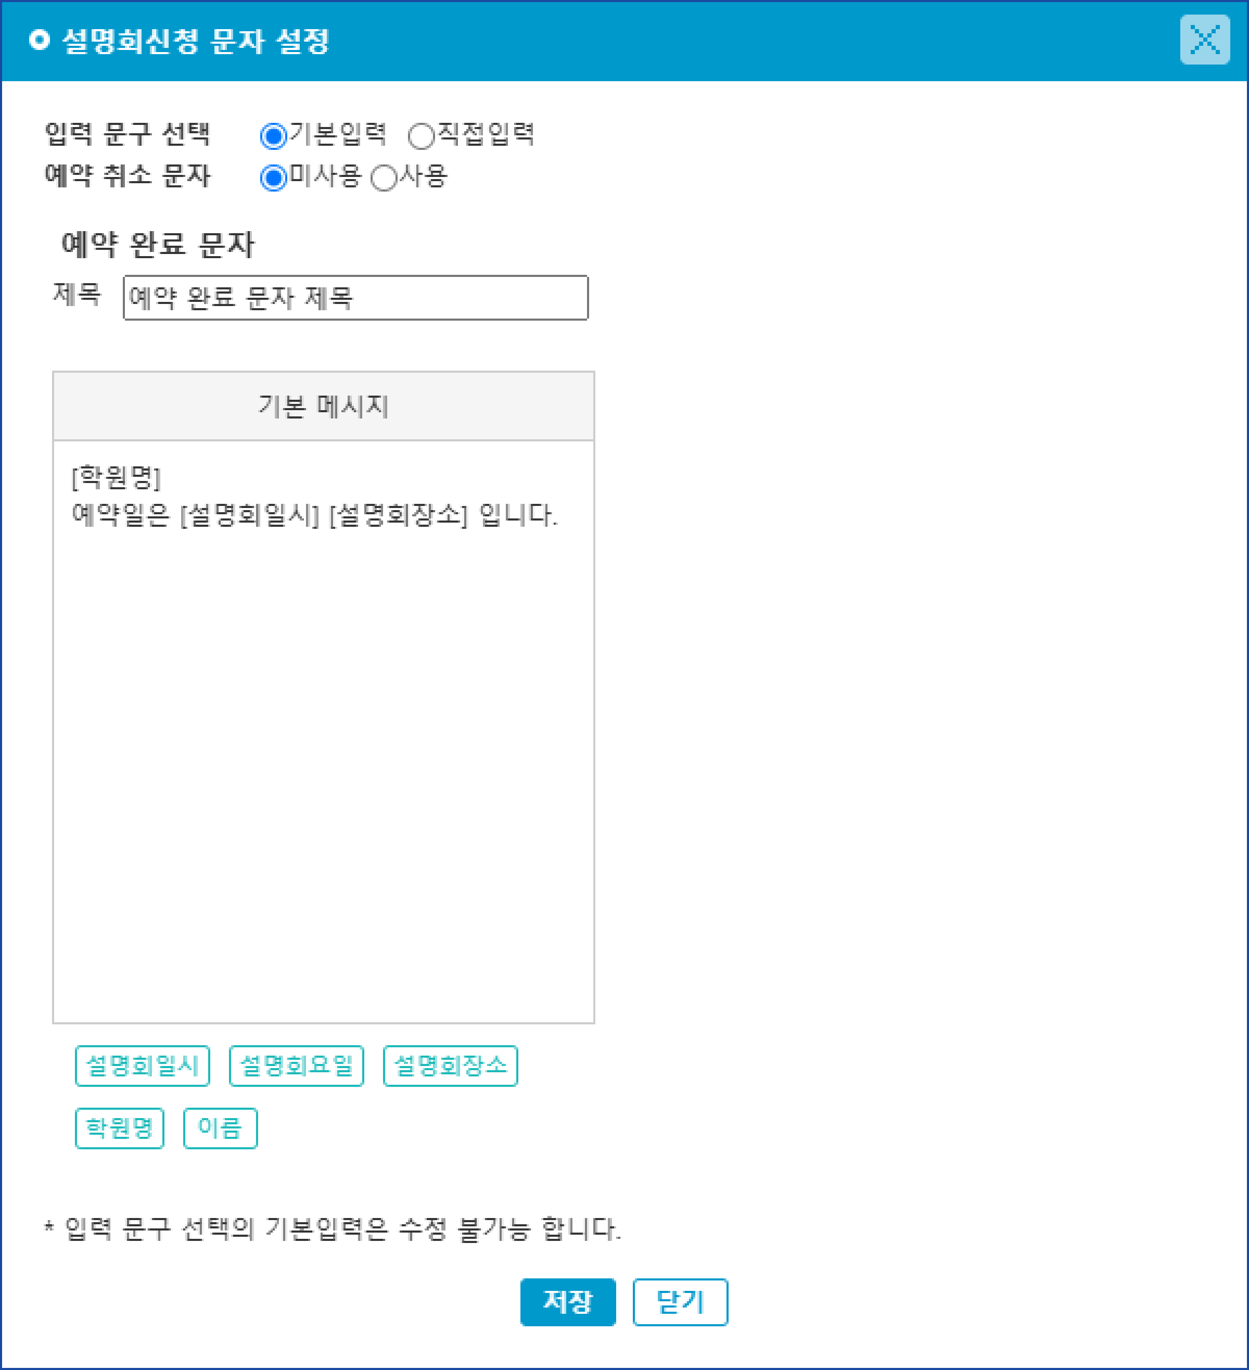
Task: Click the 입력 문구 선택 label
Action: (127, 134)
